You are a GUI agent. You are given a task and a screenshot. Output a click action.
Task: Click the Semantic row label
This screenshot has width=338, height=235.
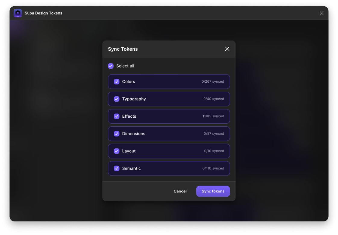tap(131, 168)
